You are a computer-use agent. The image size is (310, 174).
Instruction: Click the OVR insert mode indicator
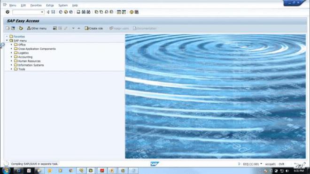click(x=281, y=164)
